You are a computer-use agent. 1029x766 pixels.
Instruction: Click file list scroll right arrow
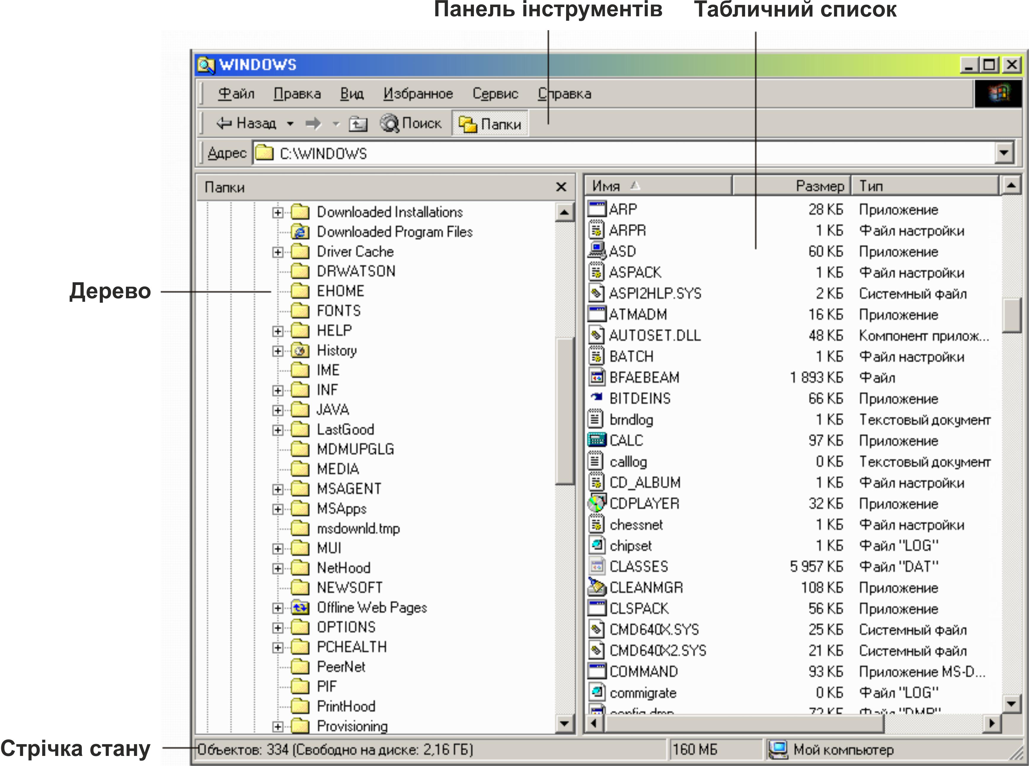[991, 723]
